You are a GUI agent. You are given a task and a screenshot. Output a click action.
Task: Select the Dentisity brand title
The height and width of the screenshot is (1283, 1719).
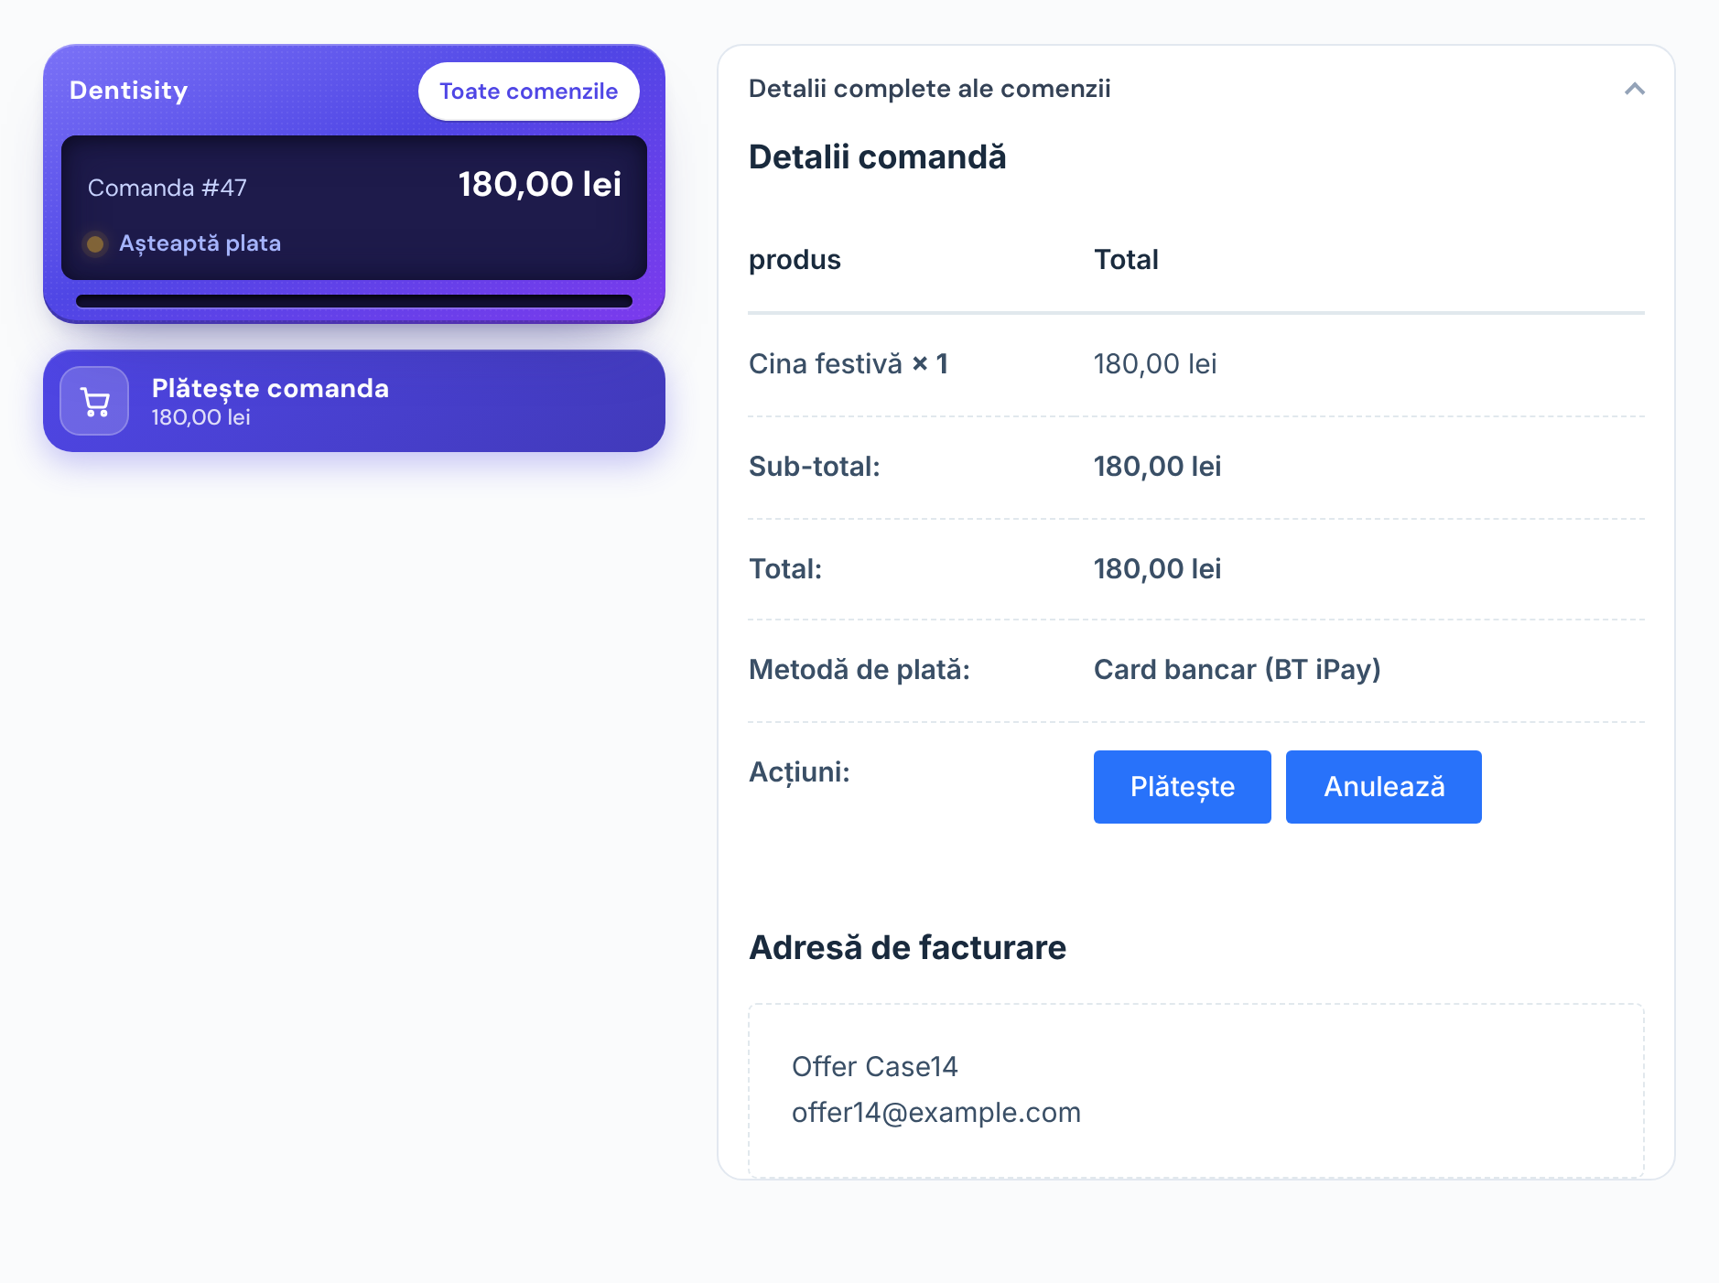(129, 91)
